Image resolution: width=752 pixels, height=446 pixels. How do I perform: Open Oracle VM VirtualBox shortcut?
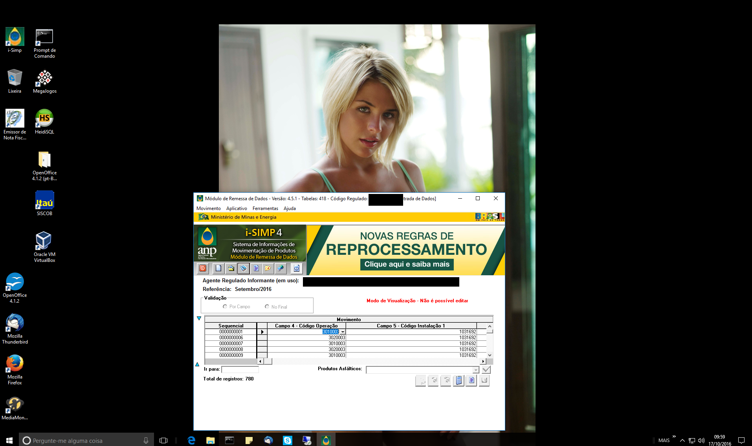tap(44, 247)
